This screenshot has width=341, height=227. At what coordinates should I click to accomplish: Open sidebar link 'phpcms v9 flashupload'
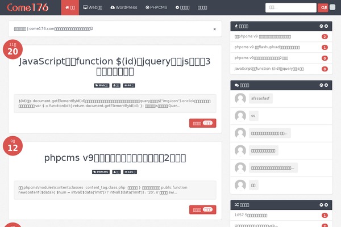pos(267,47)
